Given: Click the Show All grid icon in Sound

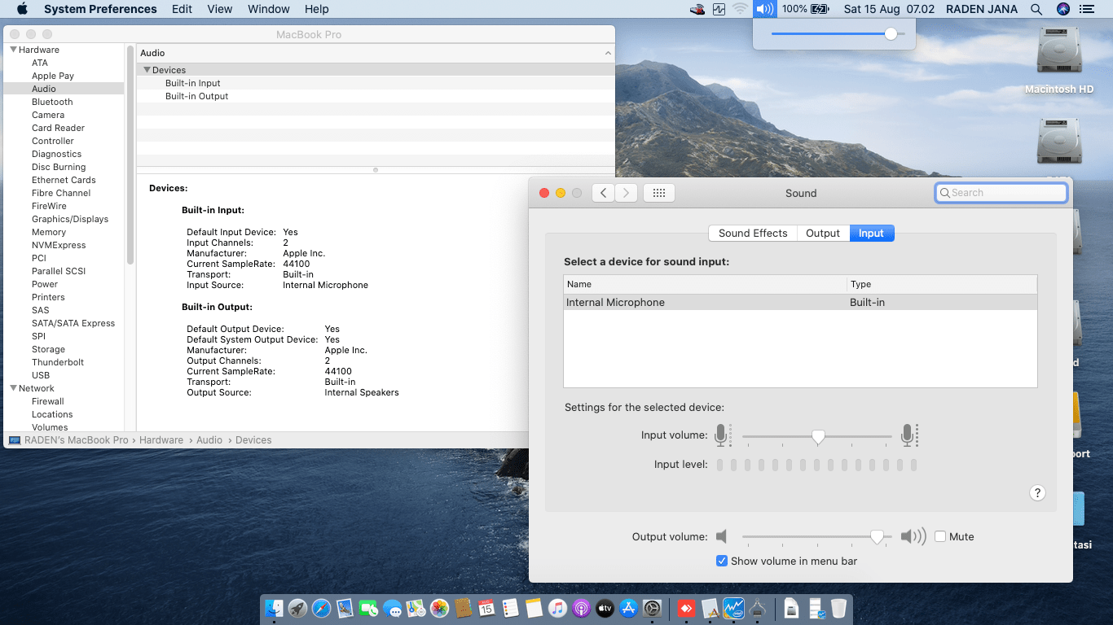Looking at the screenshot, I should pyautogui.click(x=659, y=193).
